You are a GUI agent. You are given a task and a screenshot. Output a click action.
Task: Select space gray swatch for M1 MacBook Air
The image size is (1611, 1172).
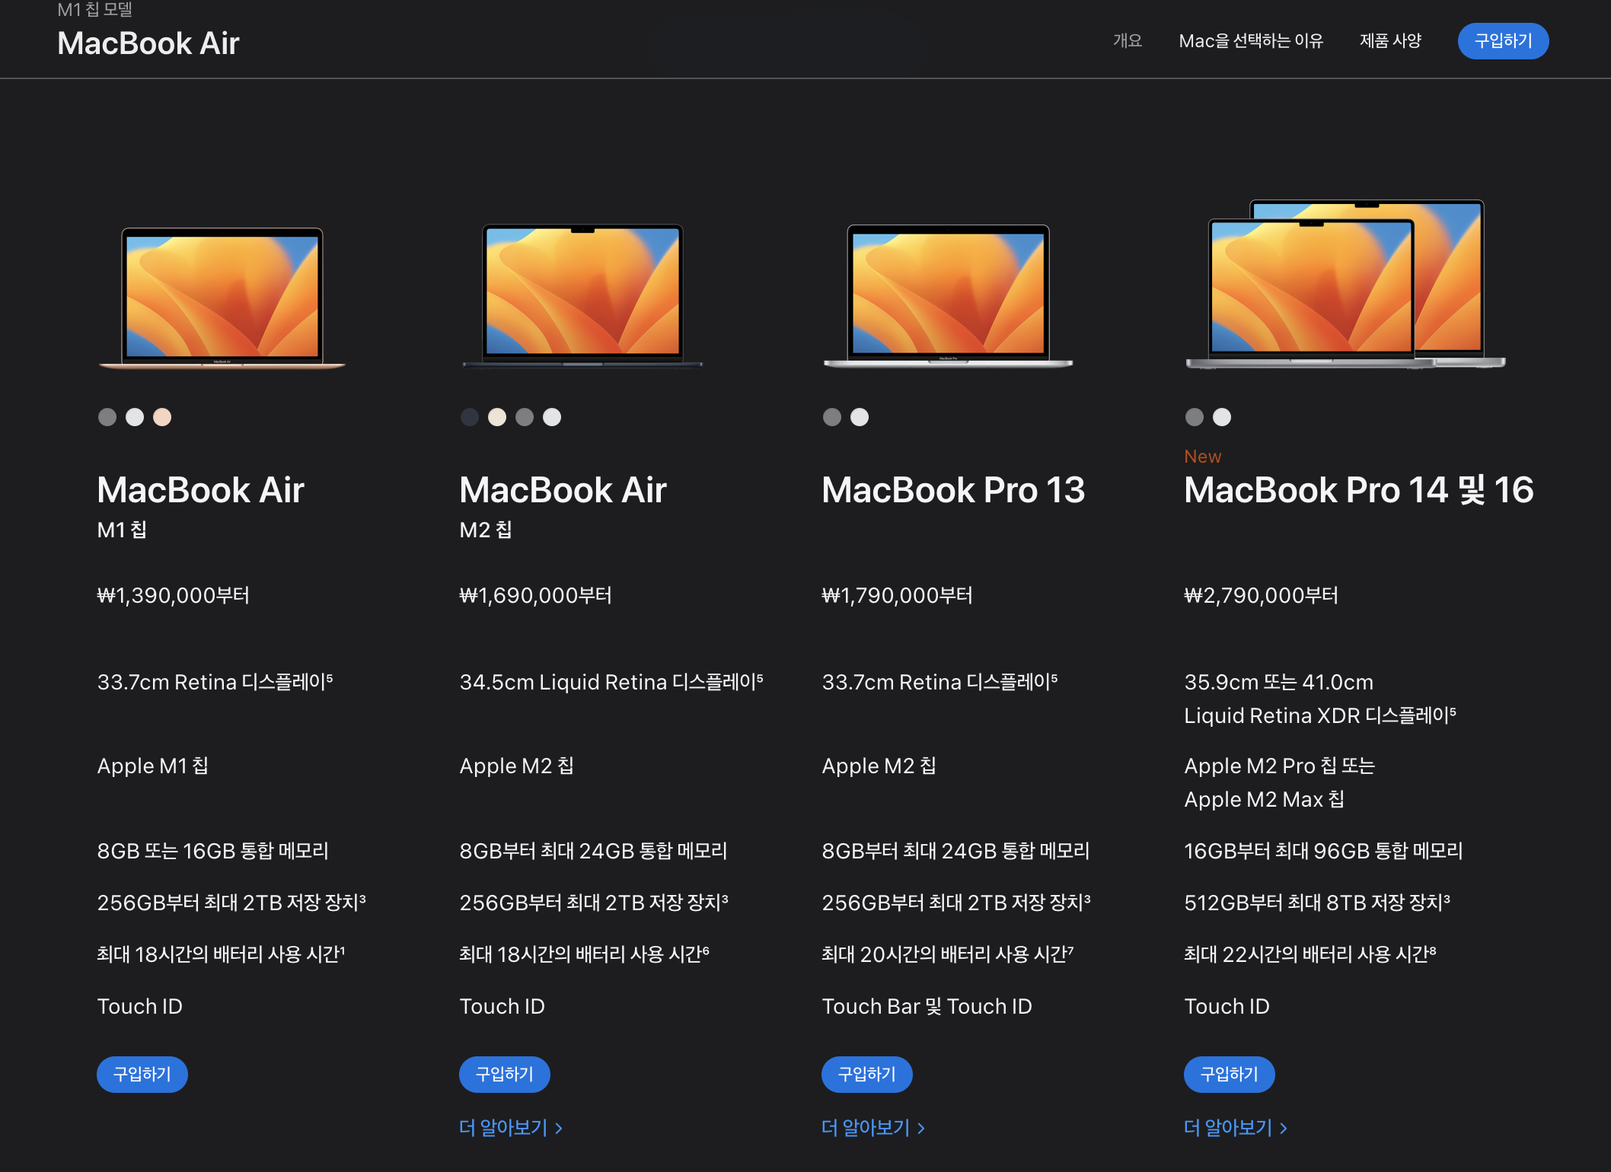(x=107, y=417)
